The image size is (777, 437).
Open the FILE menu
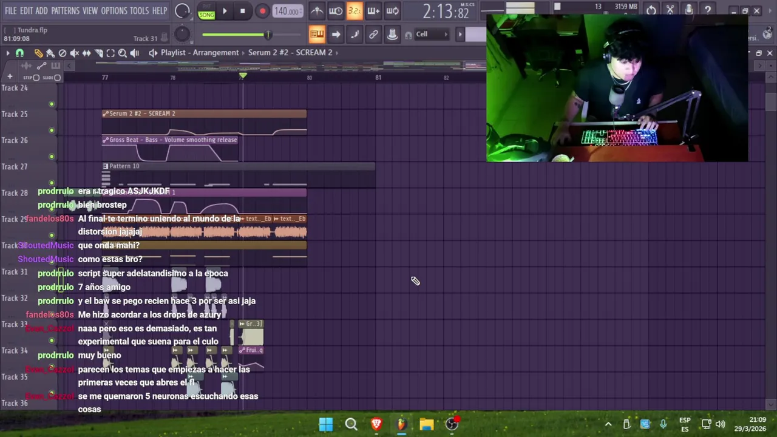10,11
